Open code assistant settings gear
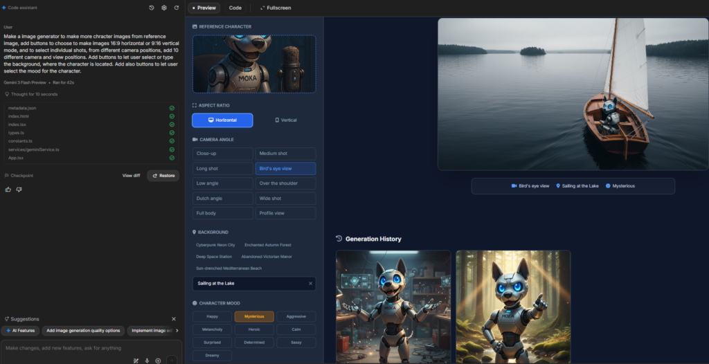709x364 pixels. tap(164, 8)
